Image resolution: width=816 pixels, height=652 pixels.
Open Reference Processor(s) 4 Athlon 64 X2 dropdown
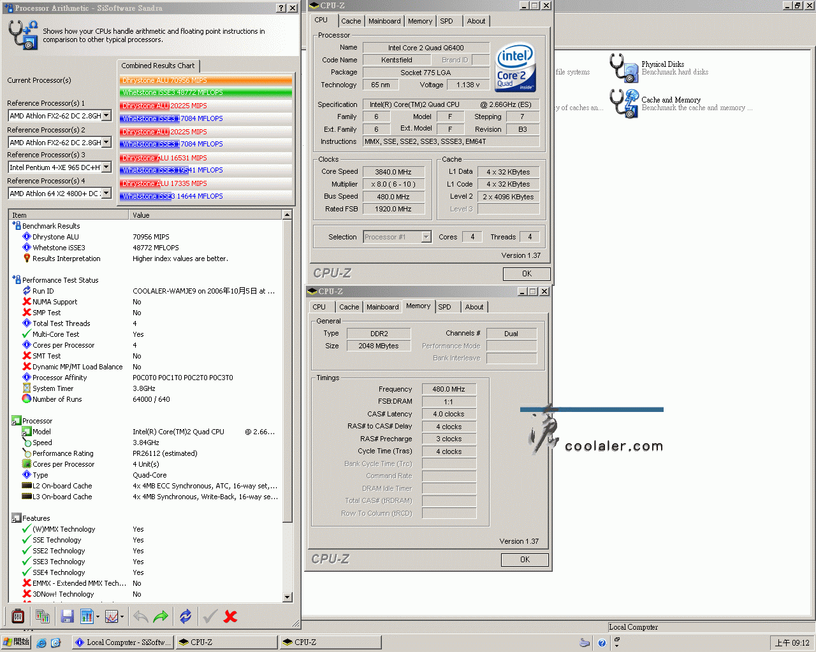click(106, 193)
